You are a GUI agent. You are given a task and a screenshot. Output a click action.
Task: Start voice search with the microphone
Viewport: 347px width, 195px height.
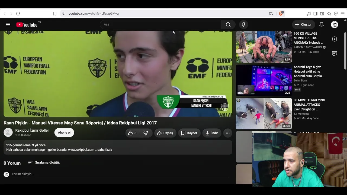(x=243, y=25)
